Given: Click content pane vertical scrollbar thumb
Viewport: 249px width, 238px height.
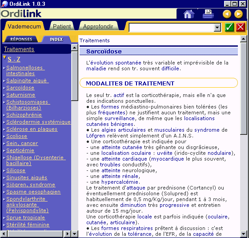Looking at the screenshot, I should coord(244,89).
